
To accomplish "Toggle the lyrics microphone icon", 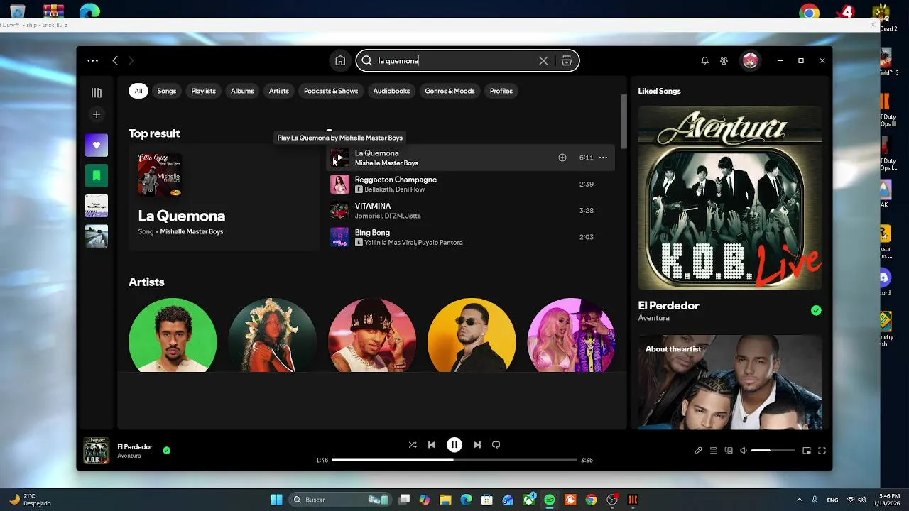I will [698, 451].
